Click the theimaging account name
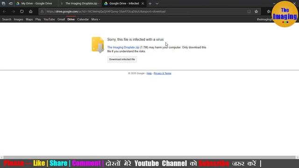The width and height of the screenshot is (299, 168). click(264, 20)
